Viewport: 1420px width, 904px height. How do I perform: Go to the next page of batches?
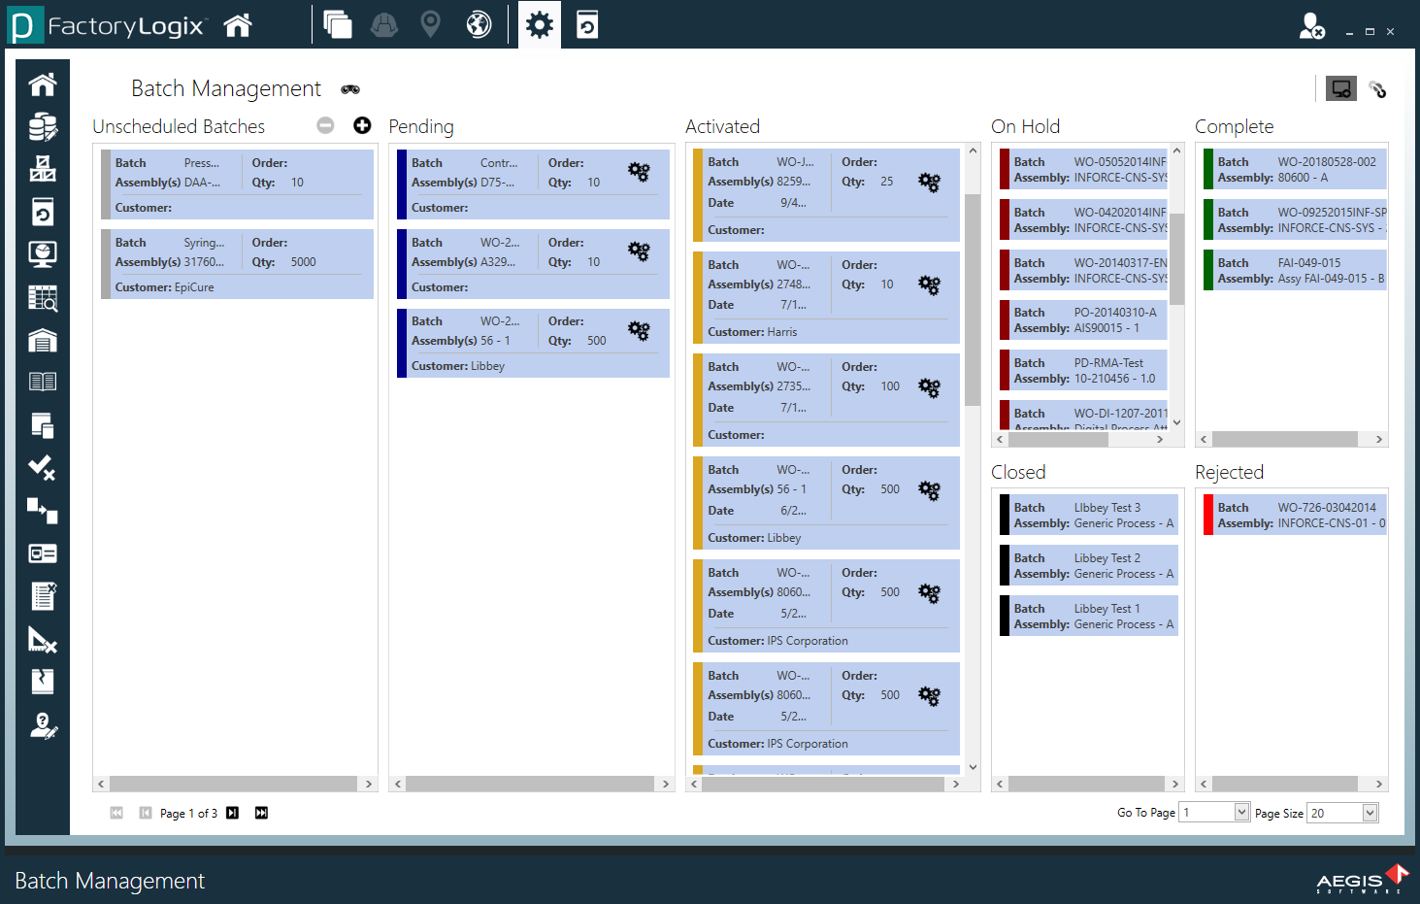pos(233,813)
